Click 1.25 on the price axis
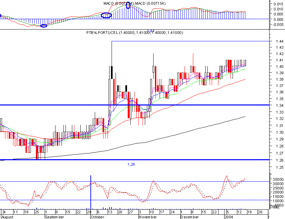The image size is (285, 219). pos(280,167)
